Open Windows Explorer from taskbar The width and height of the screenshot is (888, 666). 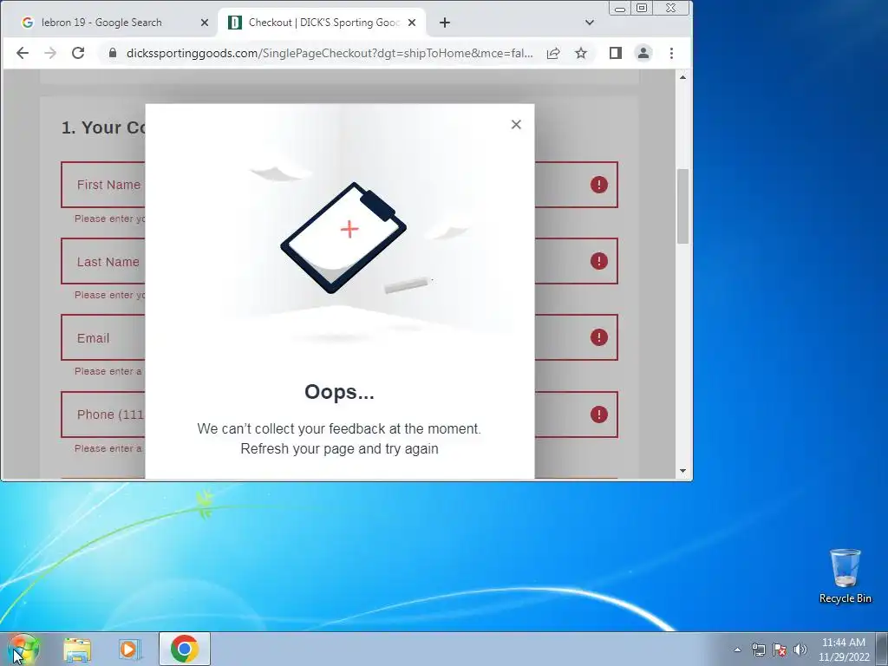point(77,649)
